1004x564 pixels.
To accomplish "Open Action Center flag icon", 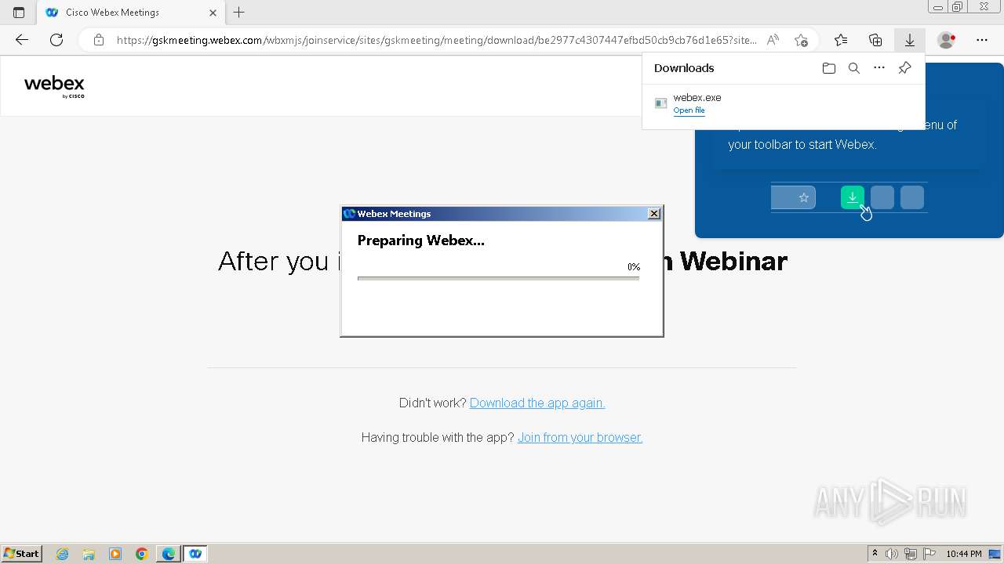I will (x=929, y=554).
